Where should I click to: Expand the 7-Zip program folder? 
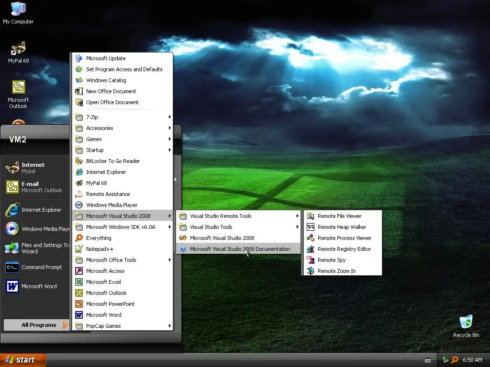[x=122, y=117]
